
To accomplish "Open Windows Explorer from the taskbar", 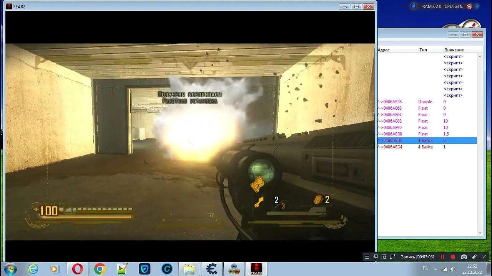I will coord(189,268).
